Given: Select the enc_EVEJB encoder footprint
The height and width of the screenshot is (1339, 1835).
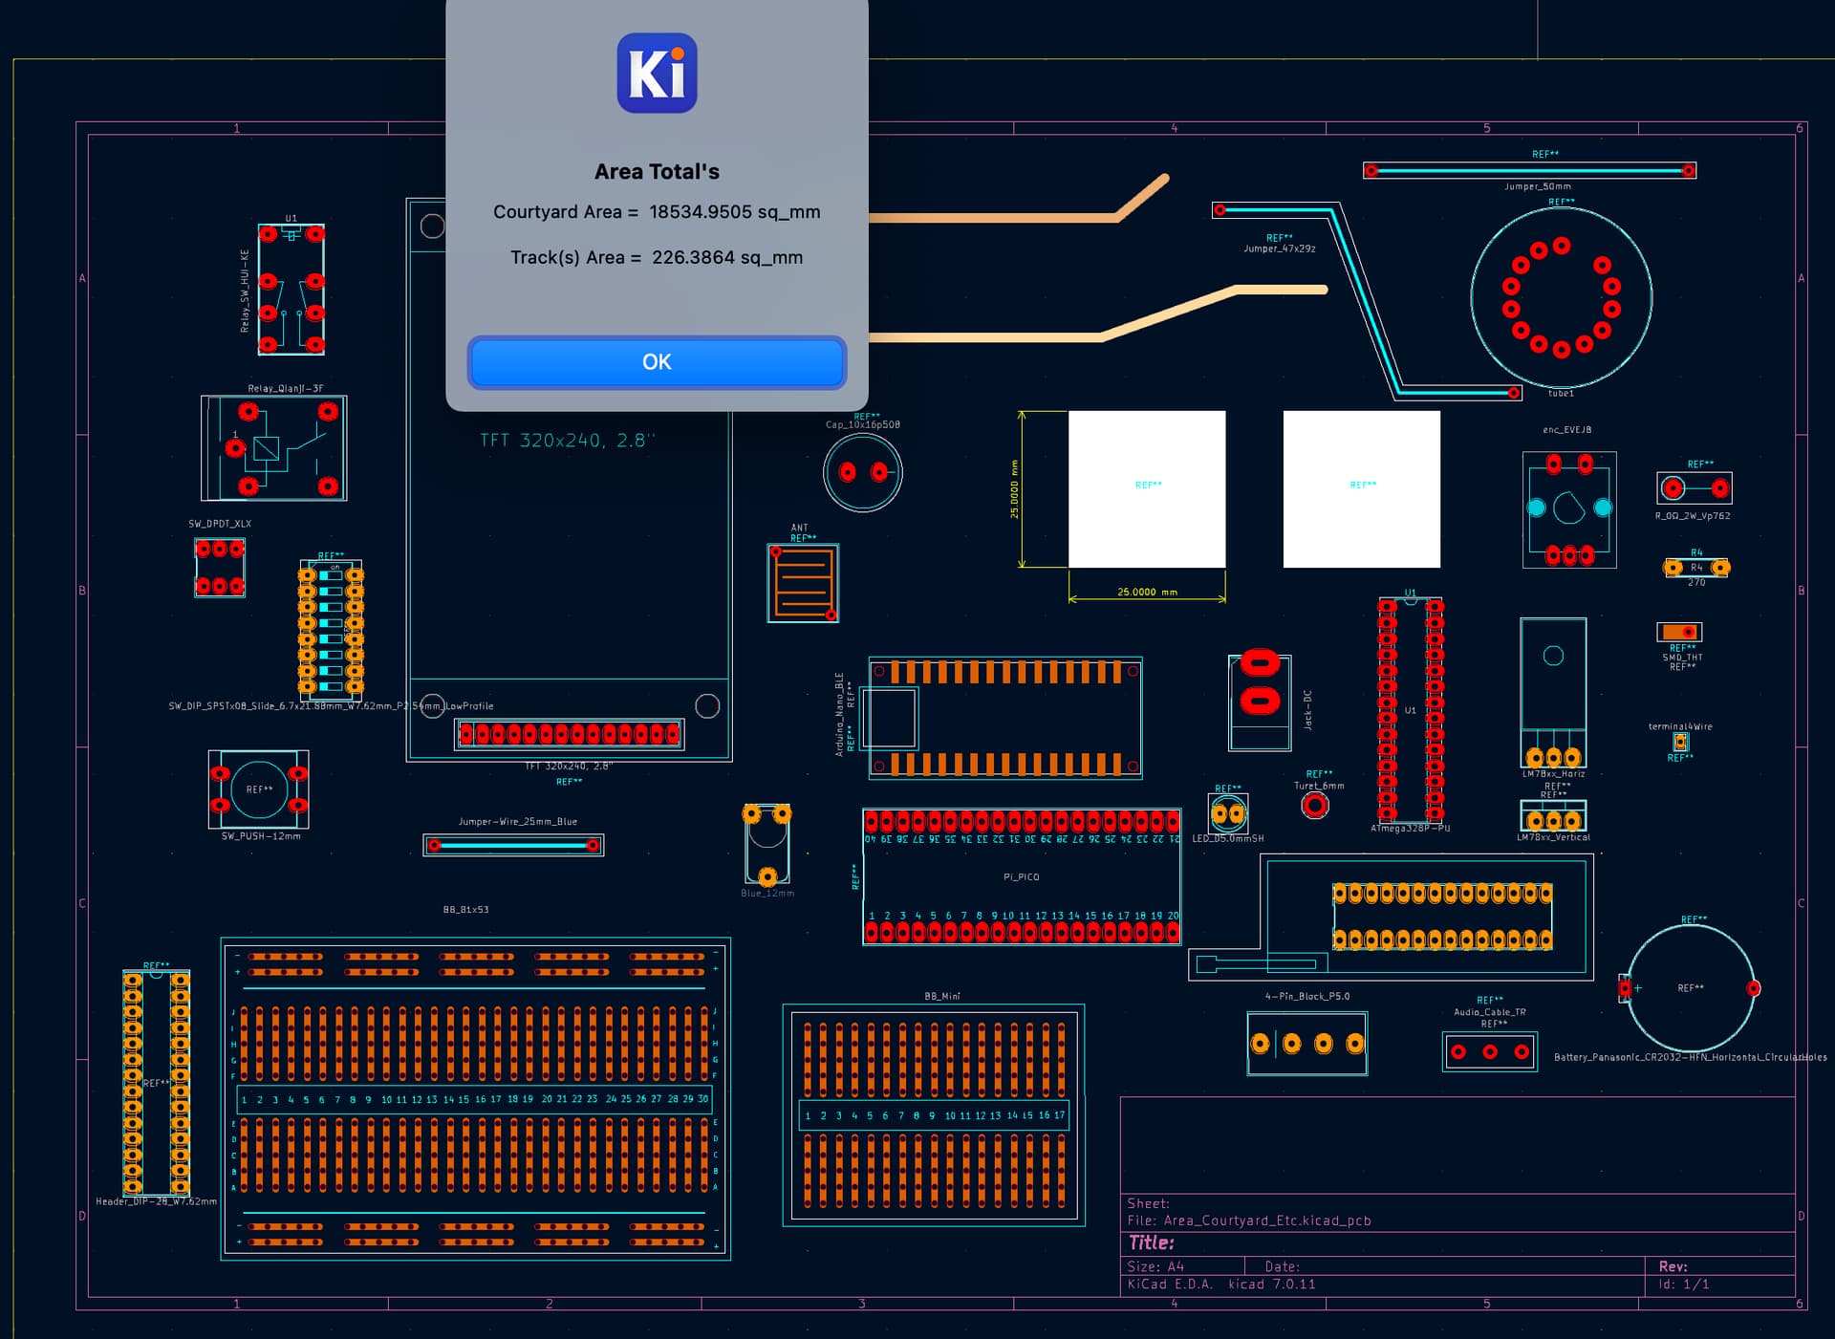Looking at the screenshot, I should (1568, 509).
